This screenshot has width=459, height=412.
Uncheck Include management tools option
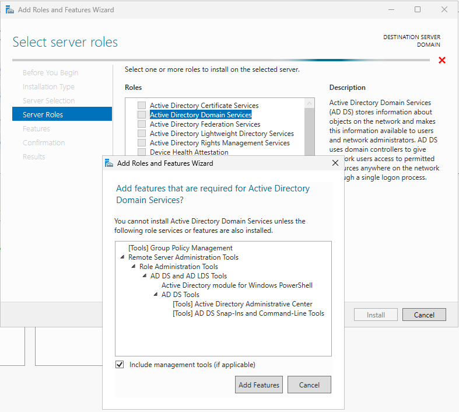coord(120,365)
